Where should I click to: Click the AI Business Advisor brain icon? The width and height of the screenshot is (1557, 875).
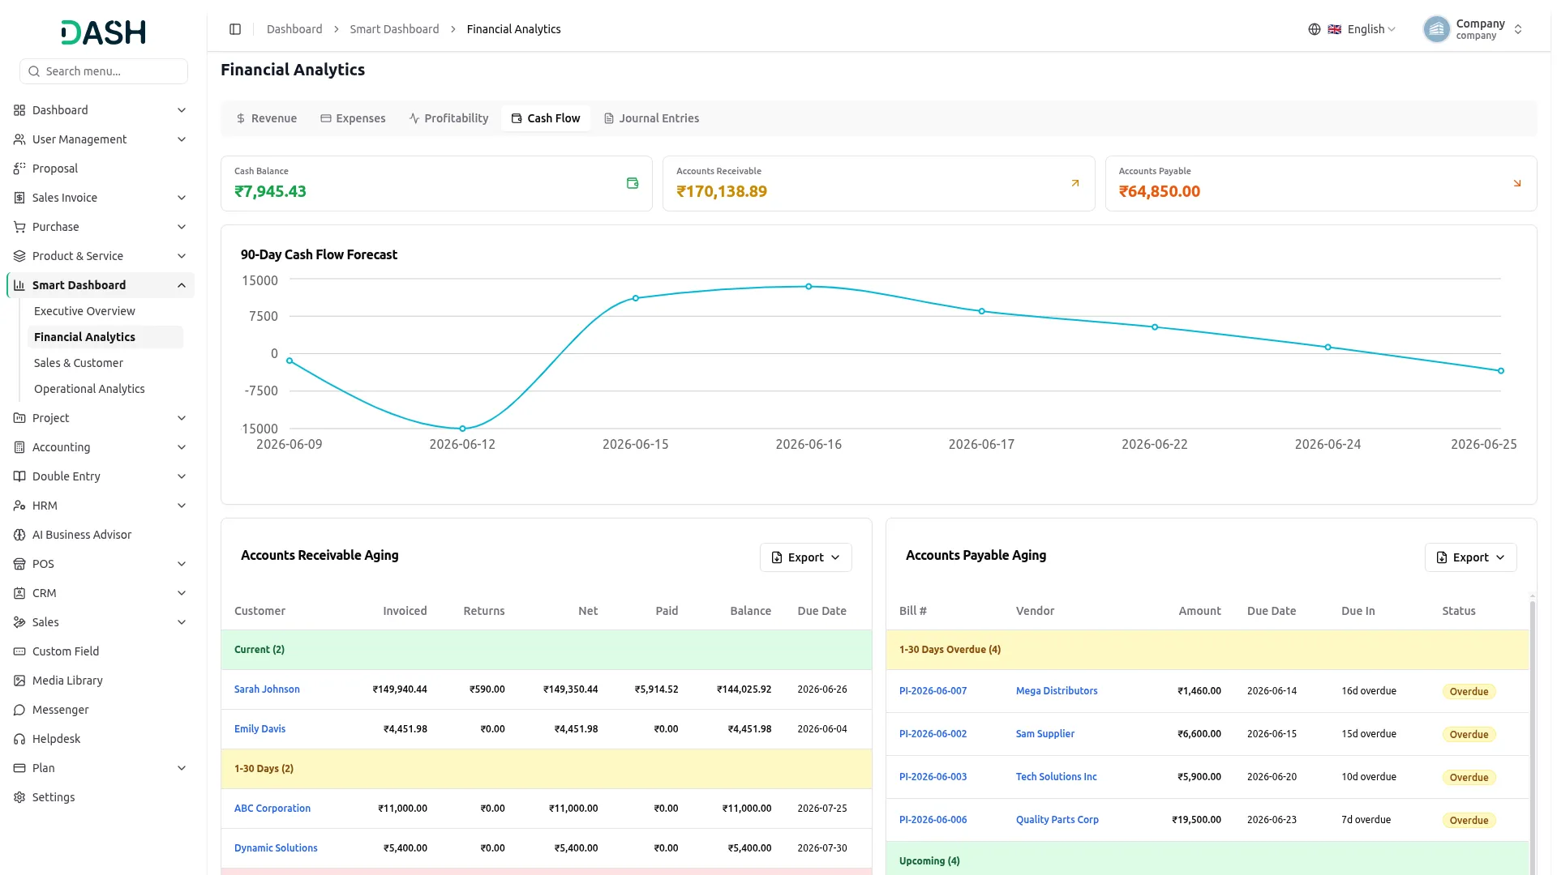(19, 535)
